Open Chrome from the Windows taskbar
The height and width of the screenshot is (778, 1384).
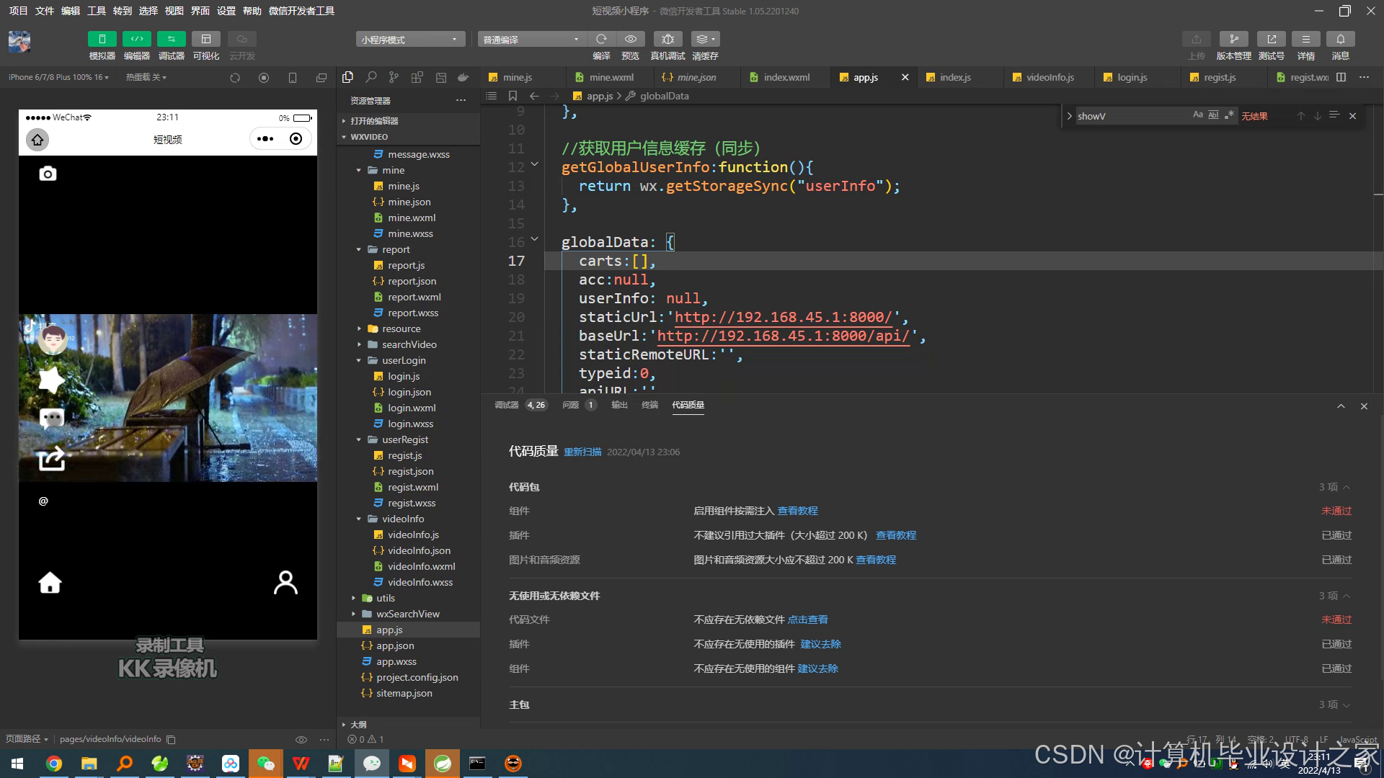tap(54, 764)
